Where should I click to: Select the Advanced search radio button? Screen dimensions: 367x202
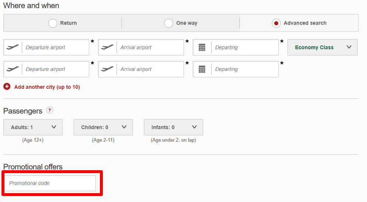pyautogui.click(x=276, y=23)
